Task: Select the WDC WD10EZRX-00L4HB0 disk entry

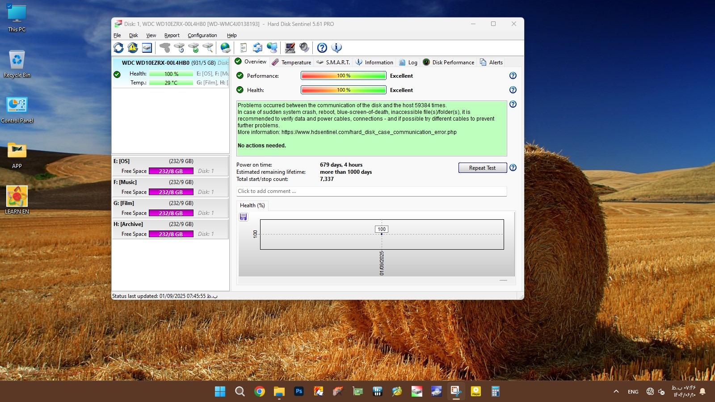Action: coord(171,73)
